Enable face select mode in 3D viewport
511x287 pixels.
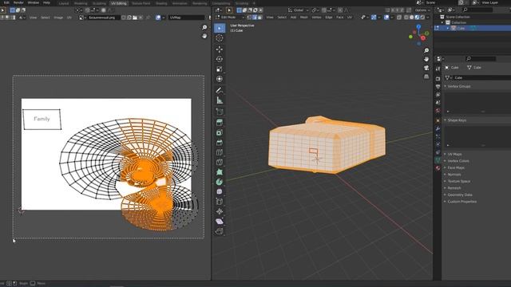pos(259,18)
